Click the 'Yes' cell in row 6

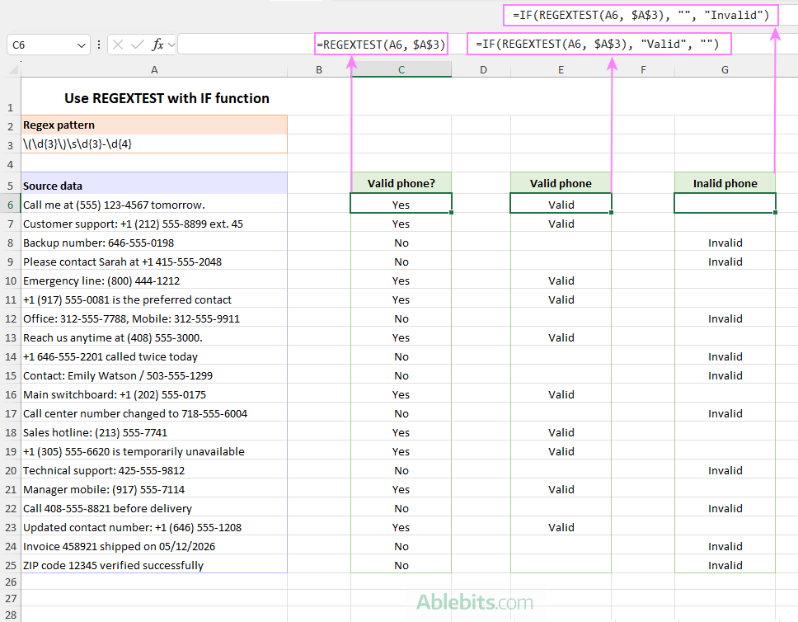pos(401,205)
